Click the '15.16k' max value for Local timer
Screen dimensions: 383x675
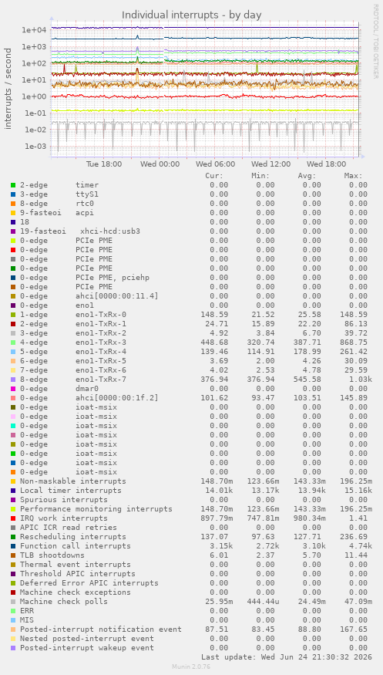click(x=355, y=491)
